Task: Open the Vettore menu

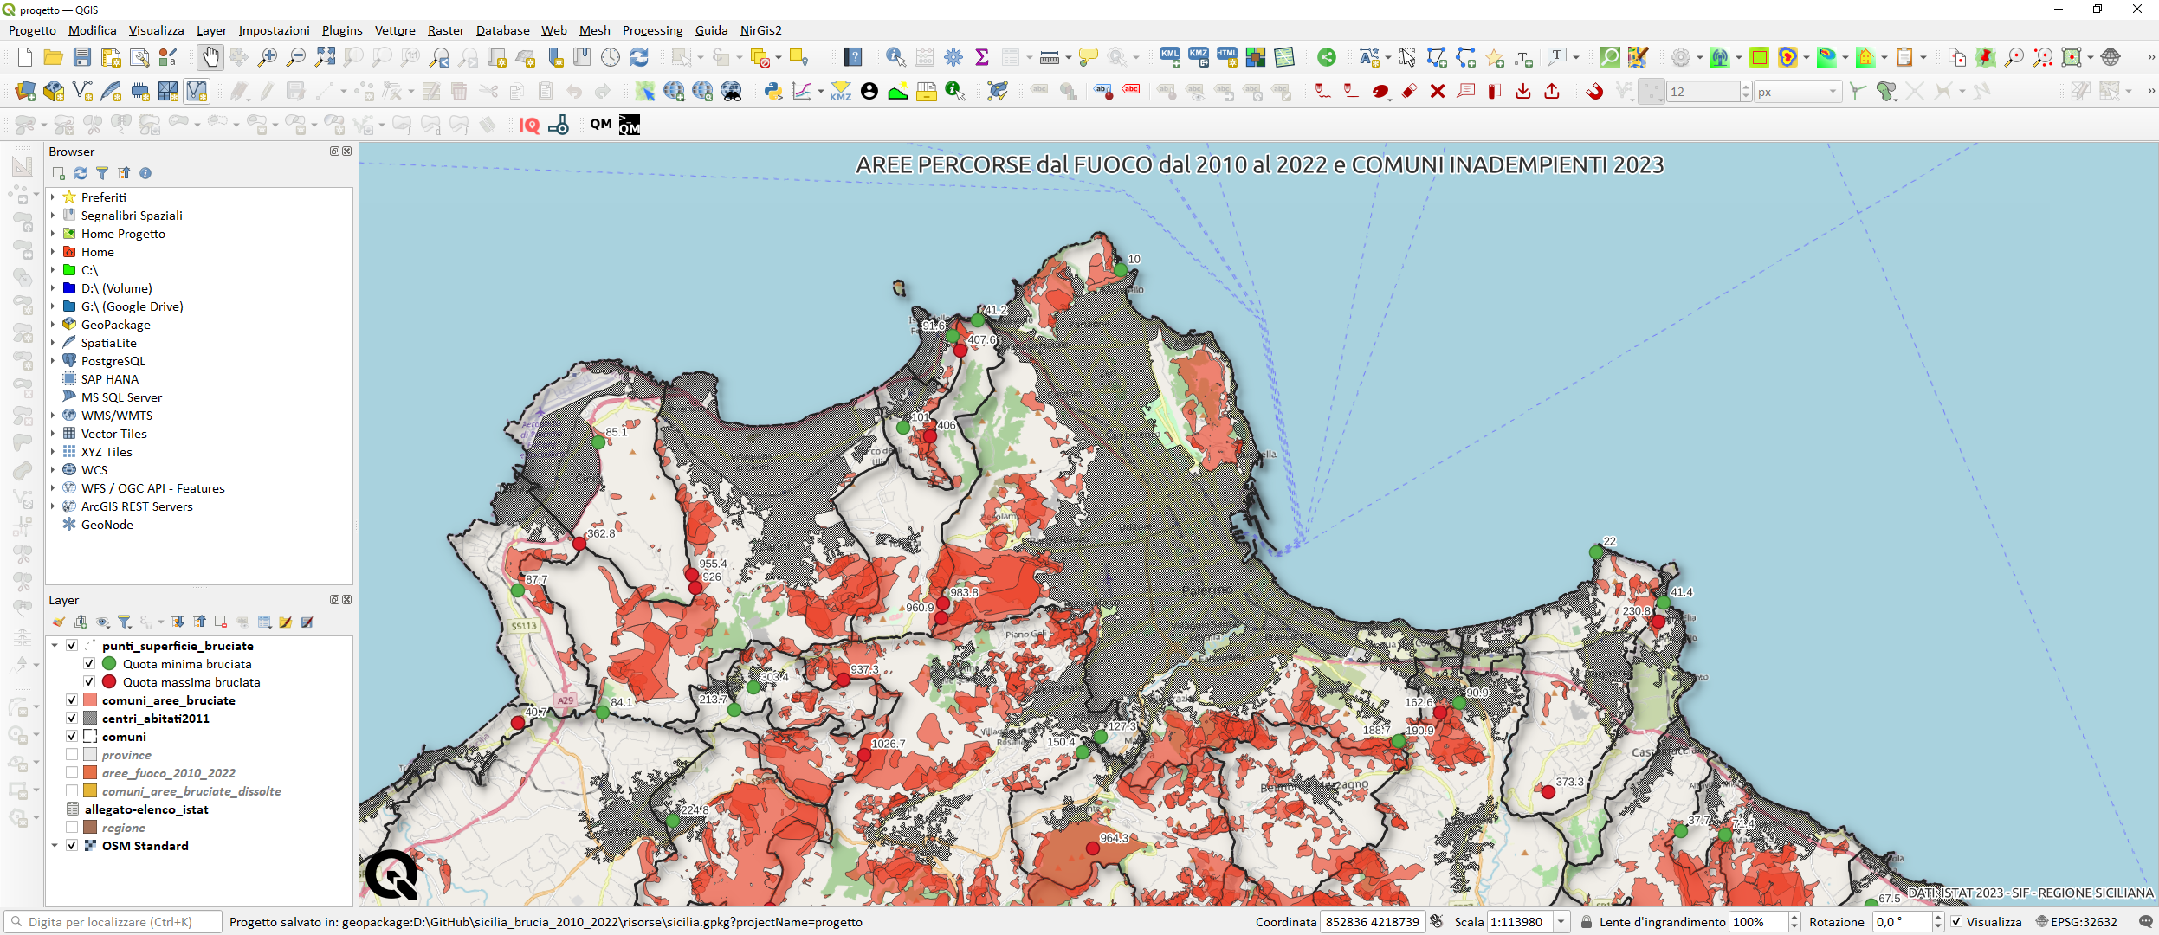Action: pyautogui.click(x=394, y=30)
